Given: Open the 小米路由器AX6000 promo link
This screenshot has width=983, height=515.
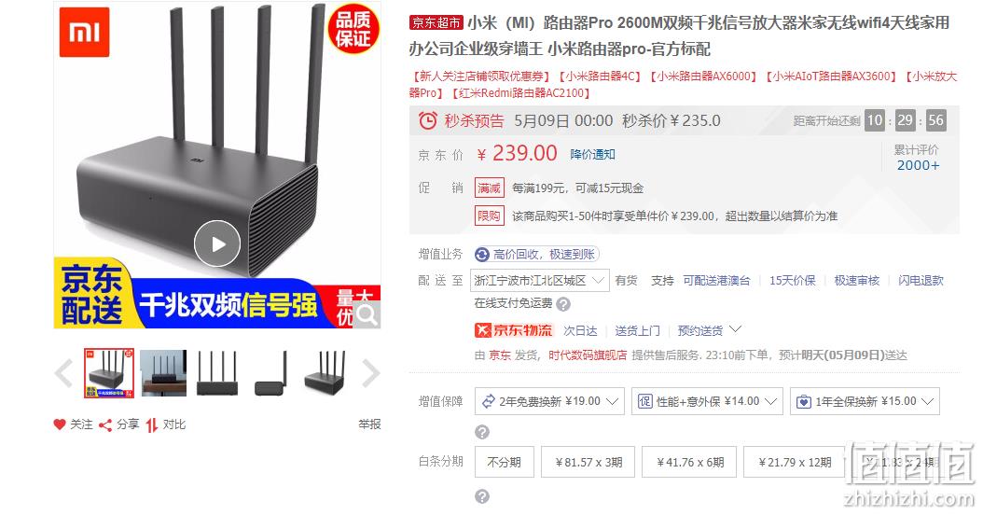Looking at the screenshot, I should pyautogui.click(x=703, y=77).
